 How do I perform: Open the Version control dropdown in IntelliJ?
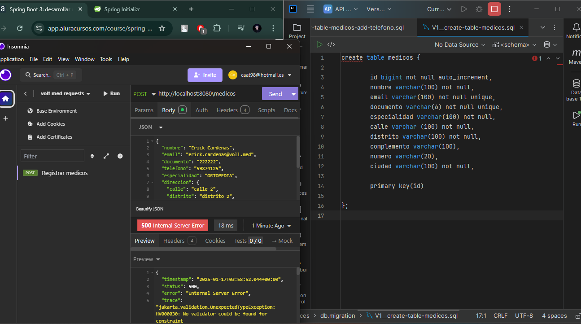pos(379,9)
